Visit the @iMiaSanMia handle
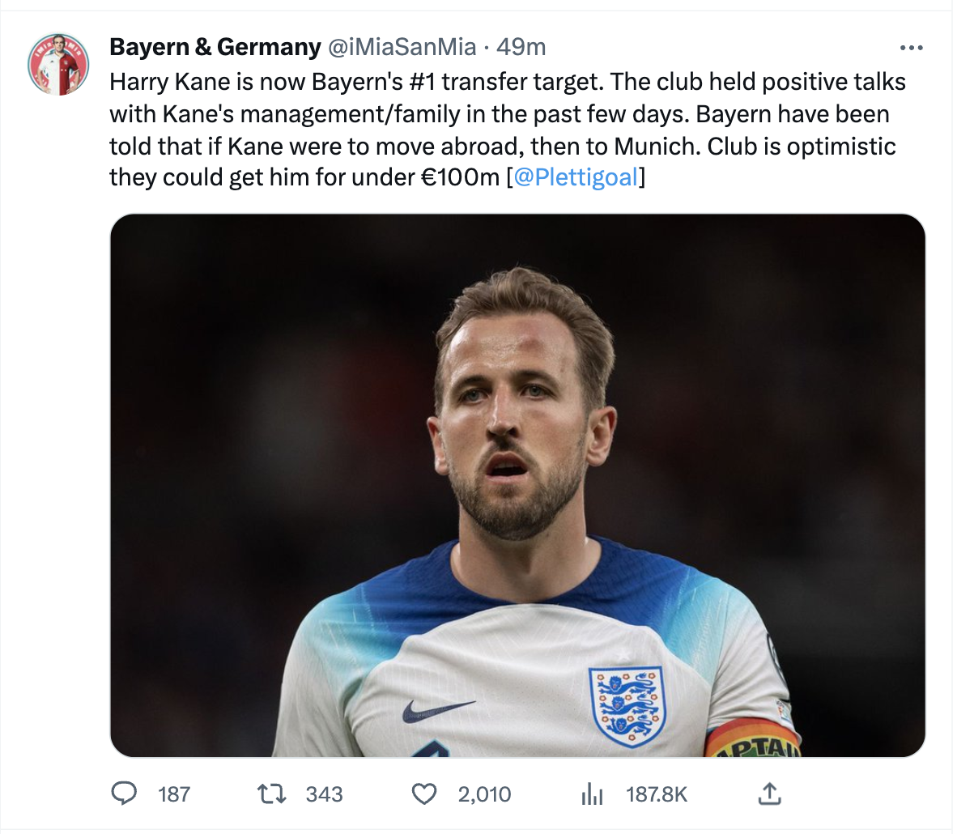This screenshot has height=834, width=957. 402,47
